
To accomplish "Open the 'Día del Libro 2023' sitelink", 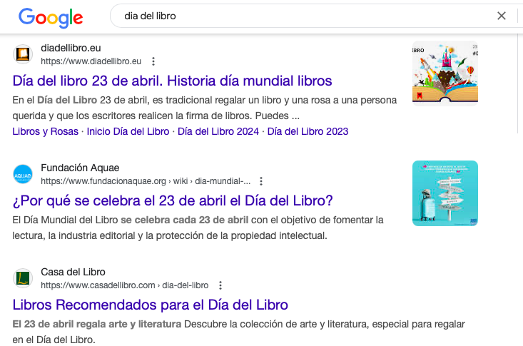I will [308, 131].
